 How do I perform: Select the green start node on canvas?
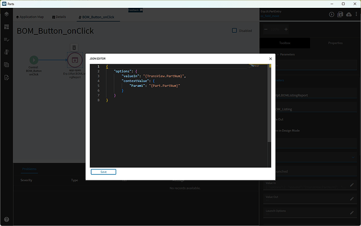(34, 60)
